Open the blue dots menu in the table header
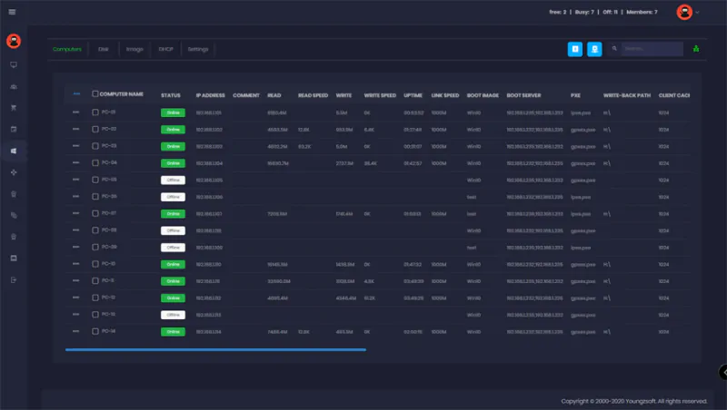 coord(76,94)
